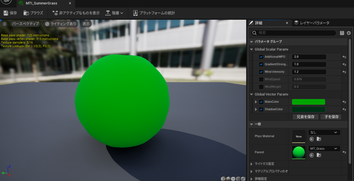Uncheck the Wind Intensity override checkbox
The height and width of the screenshot is (181, 354).
[261, 72]
